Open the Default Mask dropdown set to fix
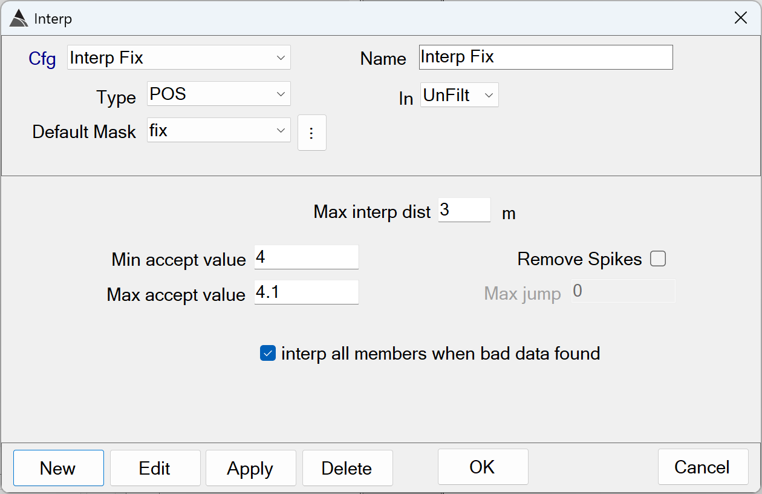Viewport: 762px width, 494px height. [218, 130]
